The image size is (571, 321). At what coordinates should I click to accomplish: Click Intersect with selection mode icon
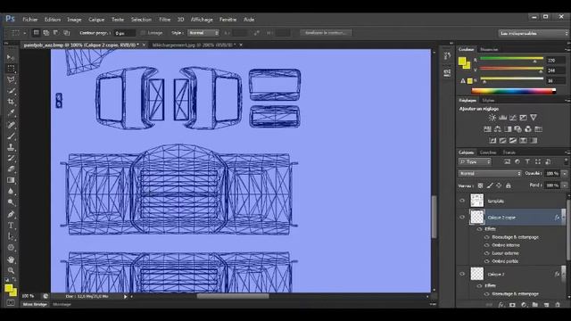pyautogui.click(x=67, y=33)
